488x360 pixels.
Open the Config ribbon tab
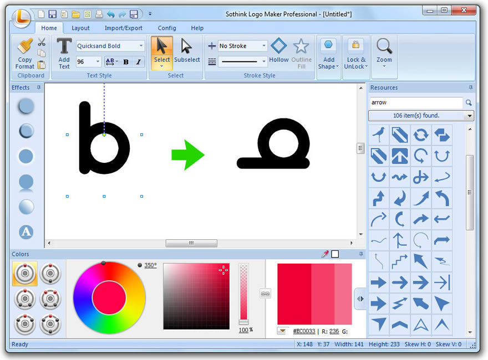(x=167, y=28)
